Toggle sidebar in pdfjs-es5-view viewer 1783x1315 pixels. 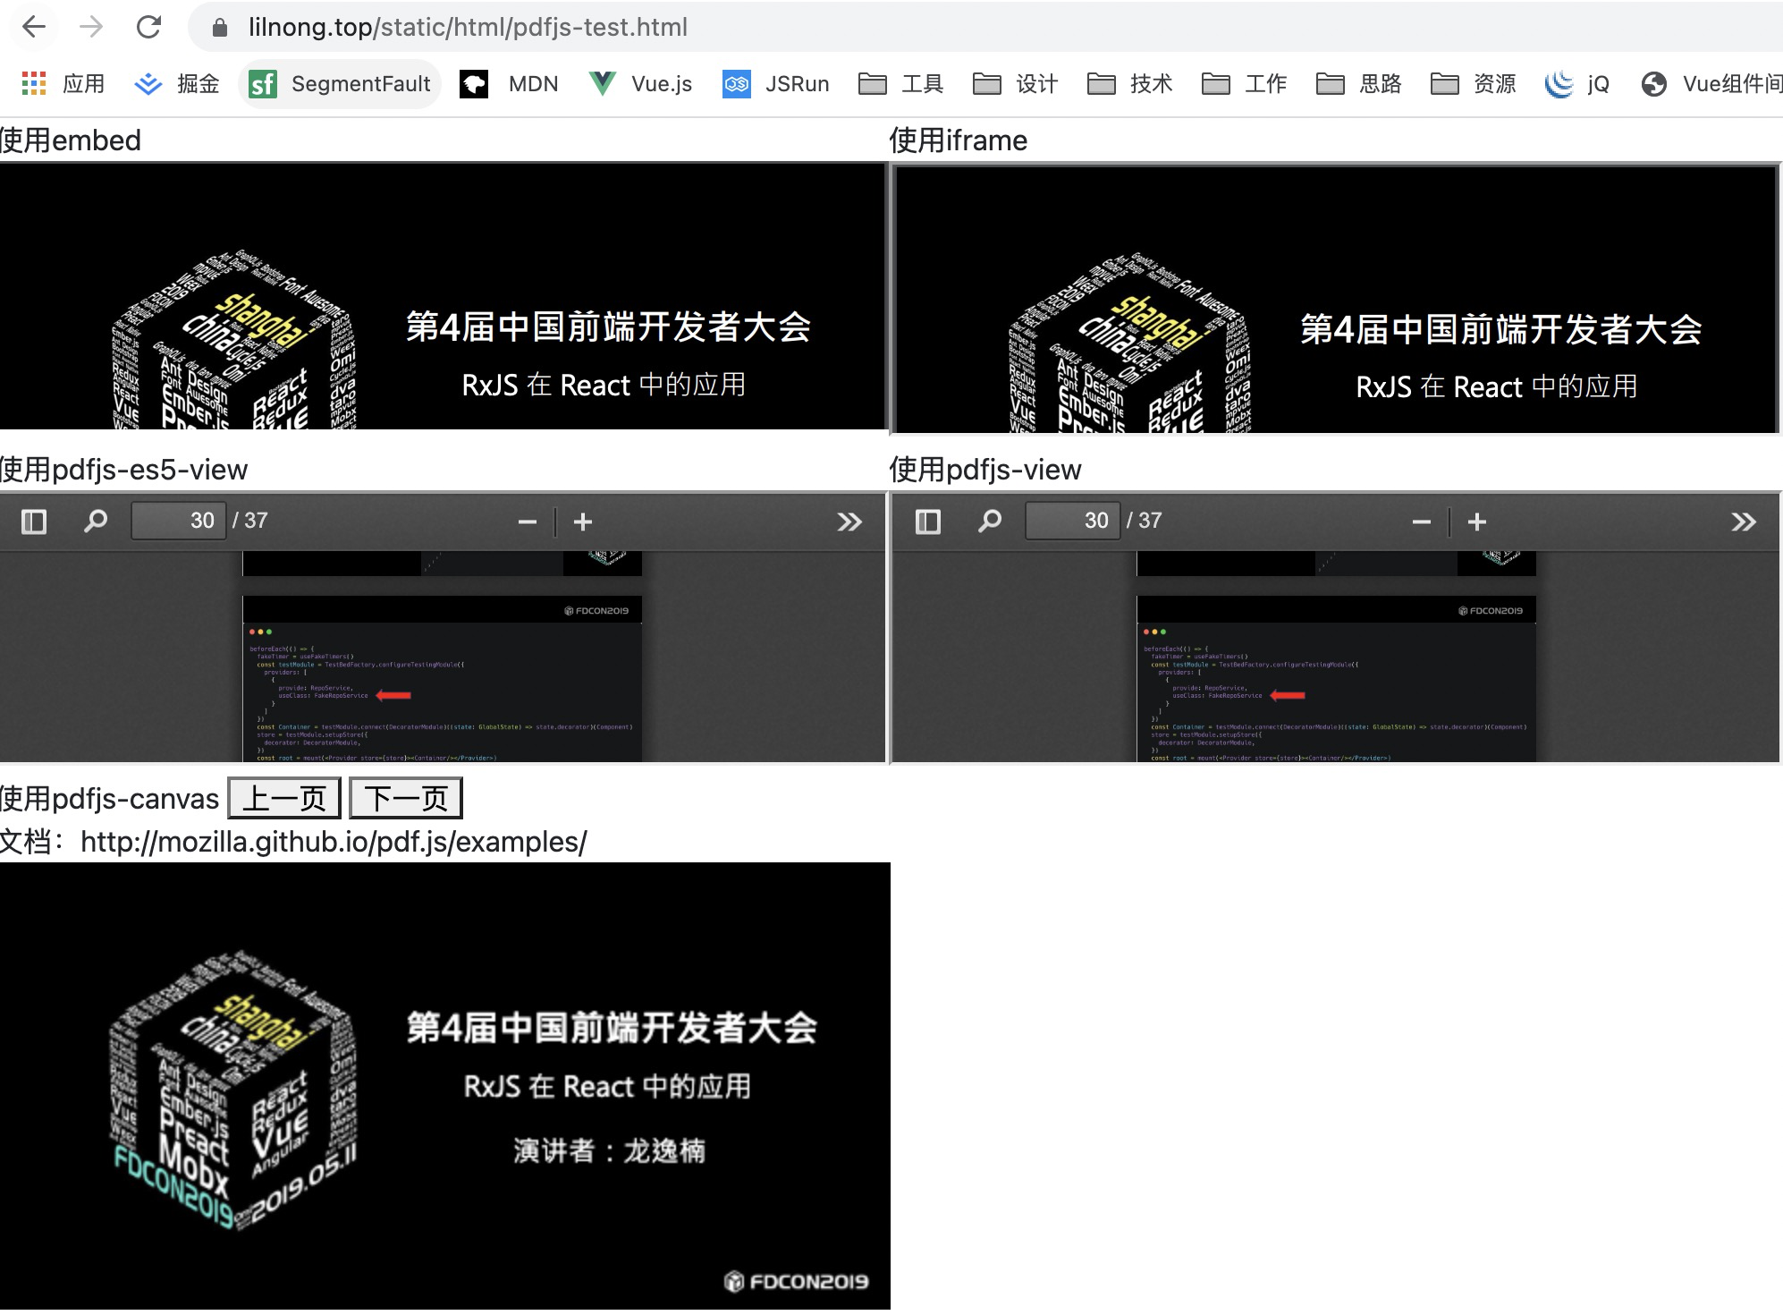(34, 522)
